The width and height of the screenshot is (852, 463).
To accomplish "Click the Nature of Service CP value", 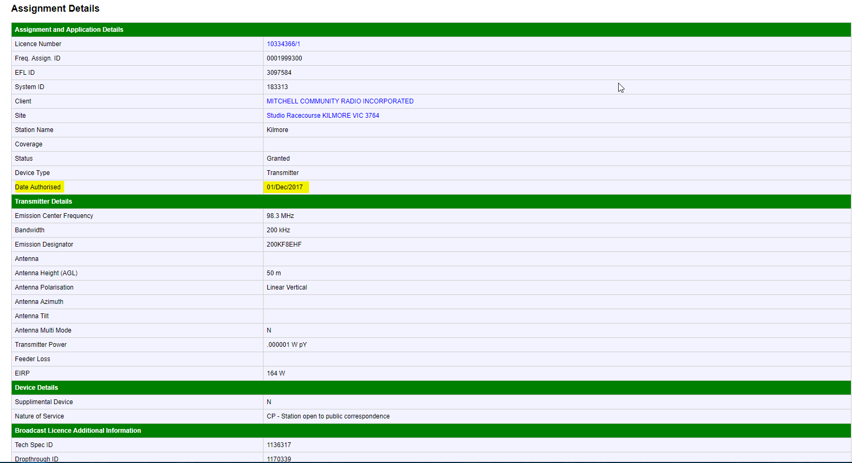I will point(328,416).
